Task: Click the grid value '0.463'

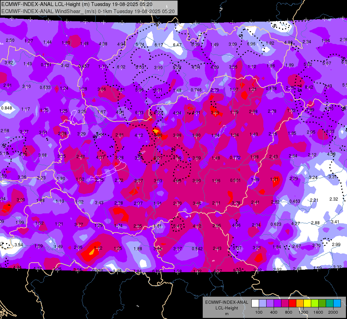Action: 295,201
